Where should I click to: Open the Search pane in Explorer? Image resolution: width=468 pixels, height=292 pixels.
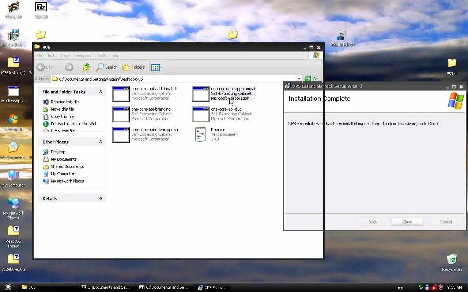(x=107, y=67)
